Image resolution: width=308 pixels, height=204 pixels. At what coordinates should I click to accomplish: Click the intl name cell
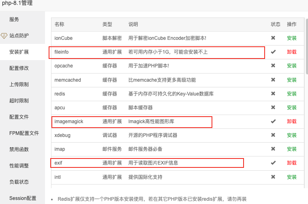(x=58, y=177)
